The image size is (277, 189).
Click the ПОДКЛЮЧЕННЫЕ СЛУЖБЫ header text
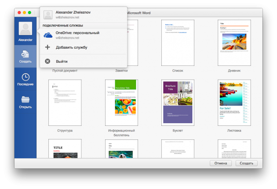coord(63,25)
